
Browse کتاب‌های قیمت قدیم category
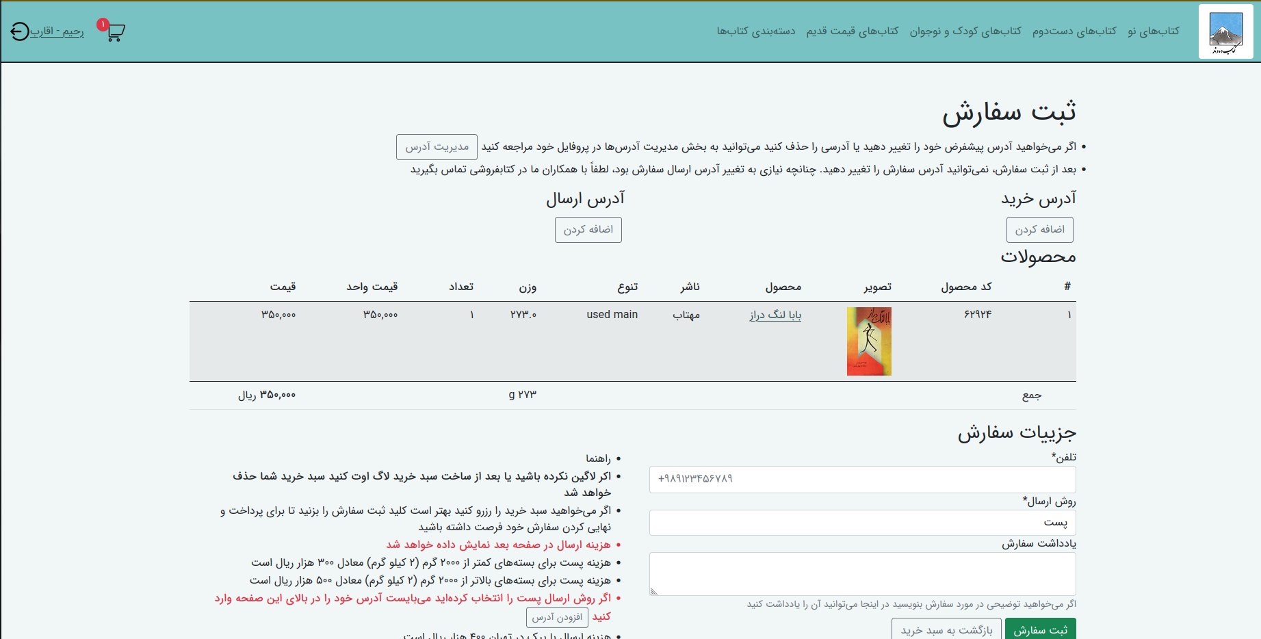(853, 31)
